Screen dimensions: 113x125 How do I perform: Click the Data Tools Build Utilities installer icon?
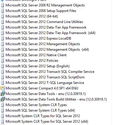click(x=3, y=99)
